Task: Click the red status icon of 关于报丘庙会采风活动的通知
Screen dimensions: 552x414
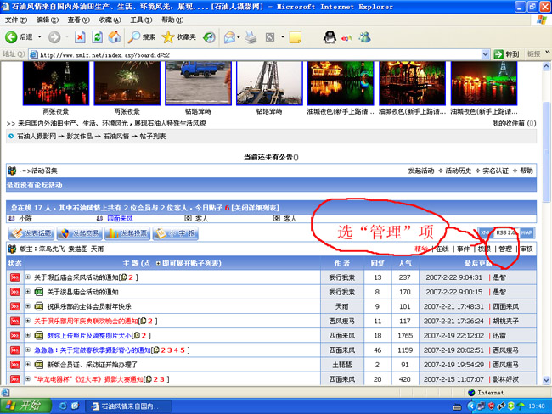Action: 14,277
